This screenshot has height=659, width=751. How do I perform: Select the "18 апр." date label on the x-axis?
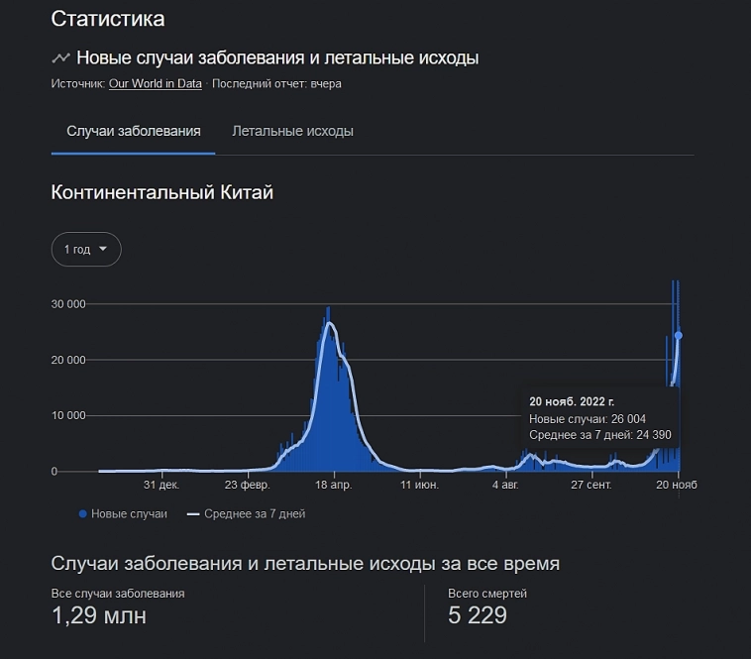[x=335, y=486]
